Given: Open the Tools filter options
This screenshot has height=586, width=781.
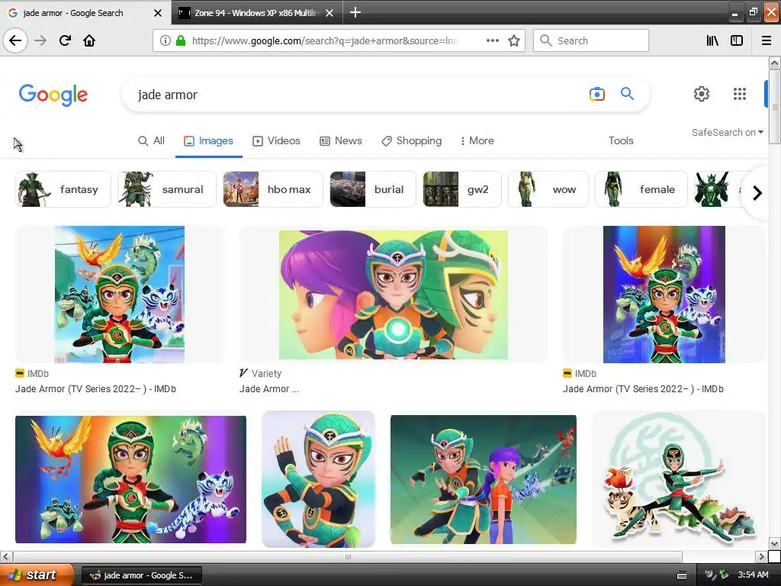Looking at the screenshot, I should coord(621,141).
